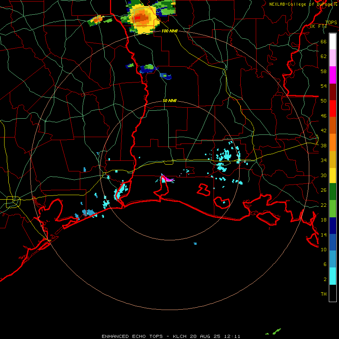
Task: Pick the cyan legend swatch
Action: (x=333, y=276)
